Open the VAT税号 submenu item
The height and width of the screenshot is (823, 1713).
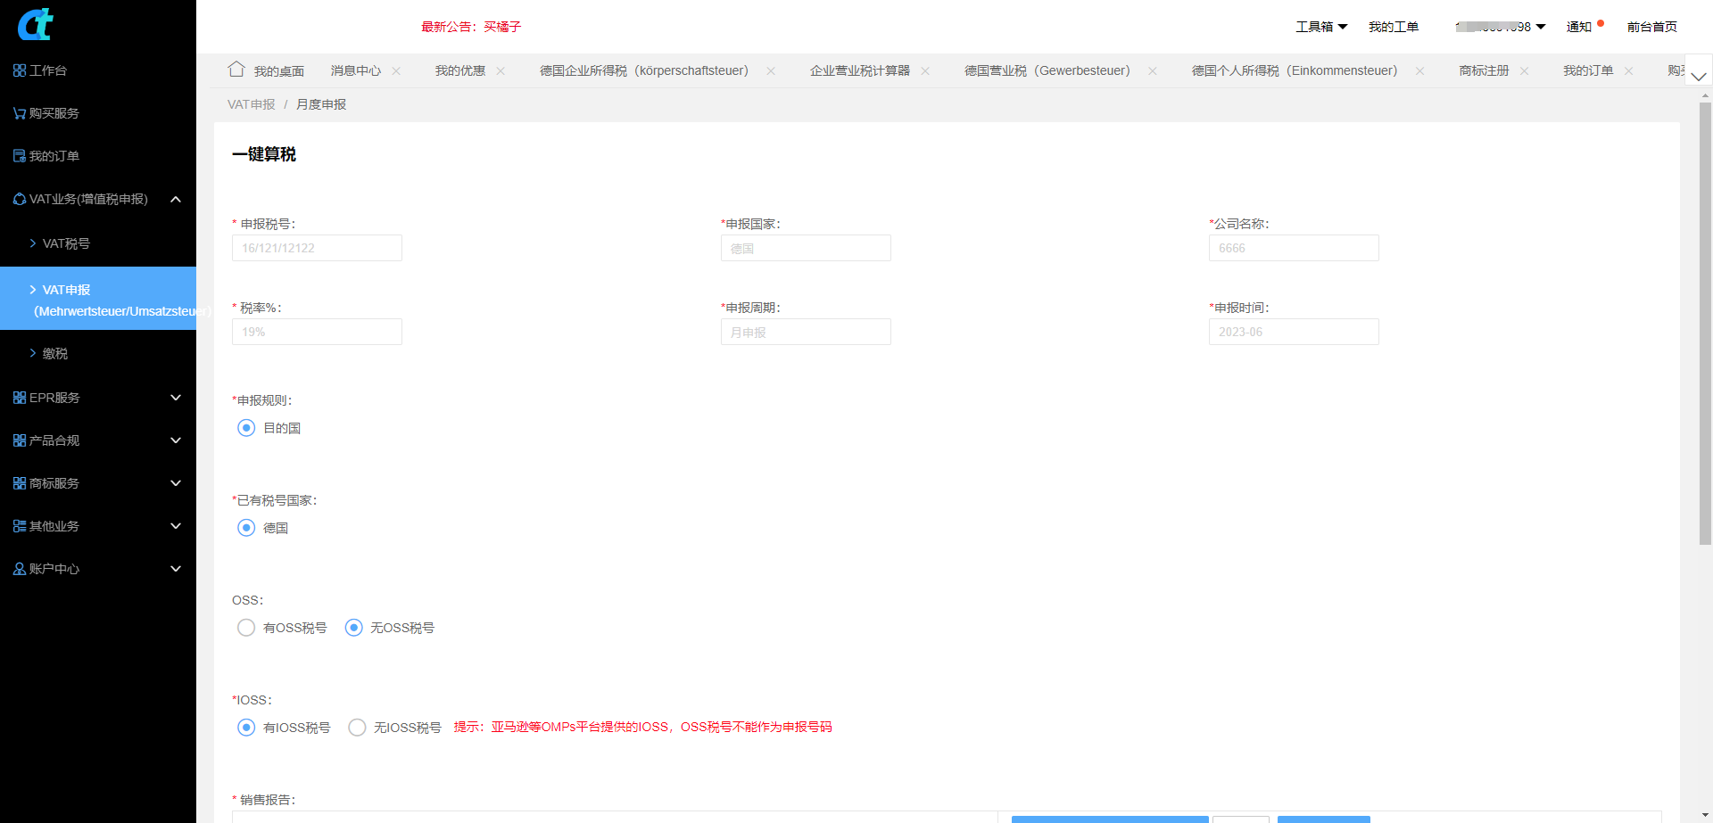(98, 243)
